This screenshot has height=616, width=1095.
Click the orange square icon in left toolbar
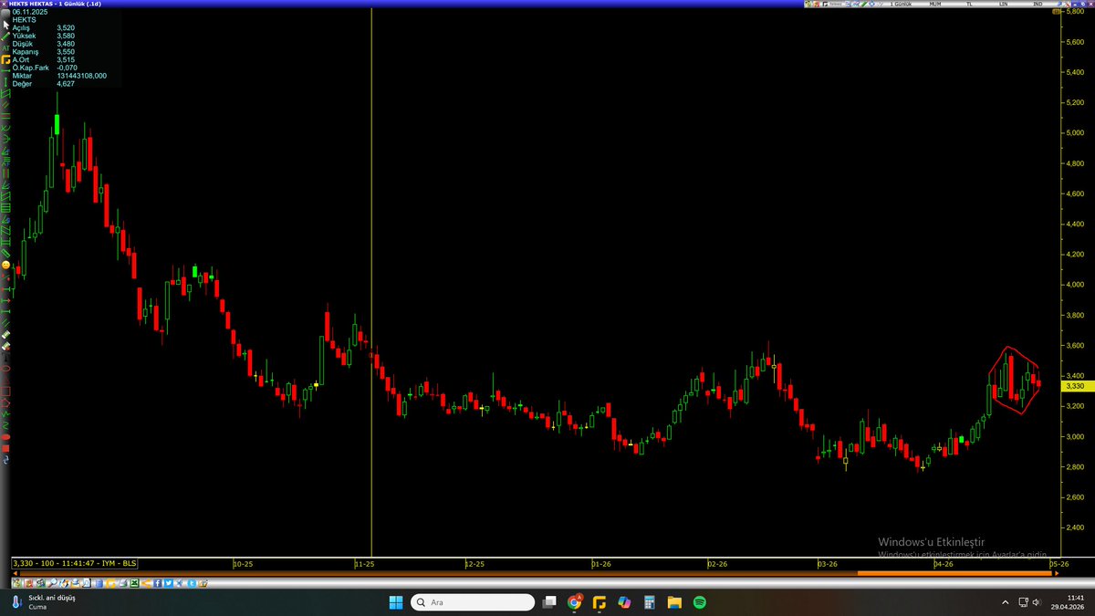(5, 59)
